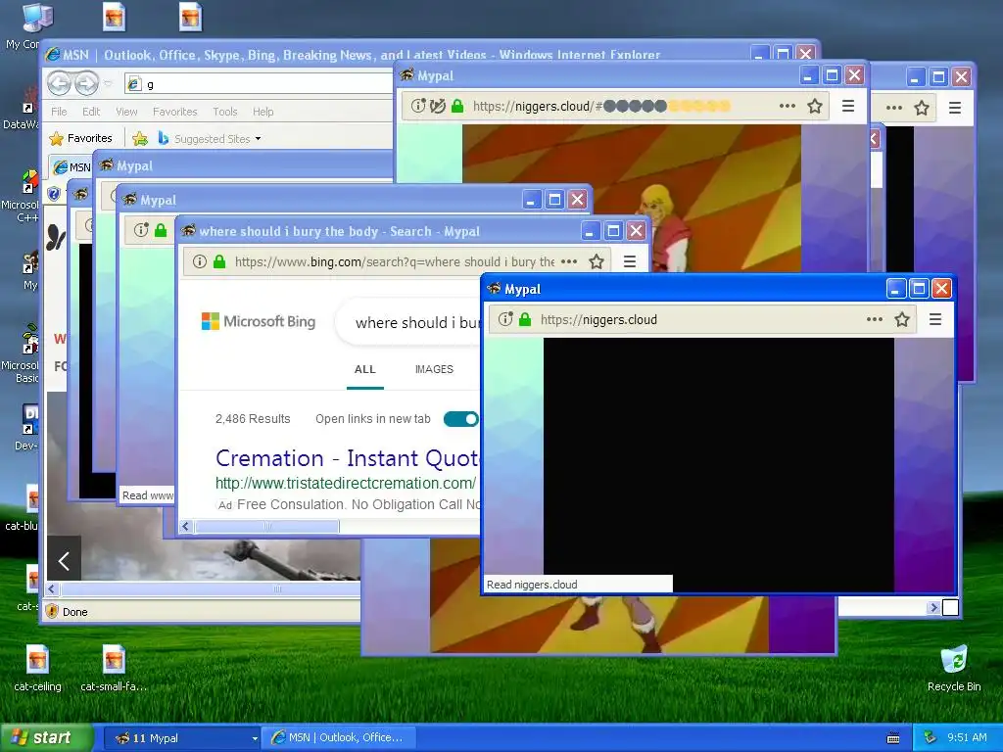Click the keyboard icon in system tray

tap(893, 738)
